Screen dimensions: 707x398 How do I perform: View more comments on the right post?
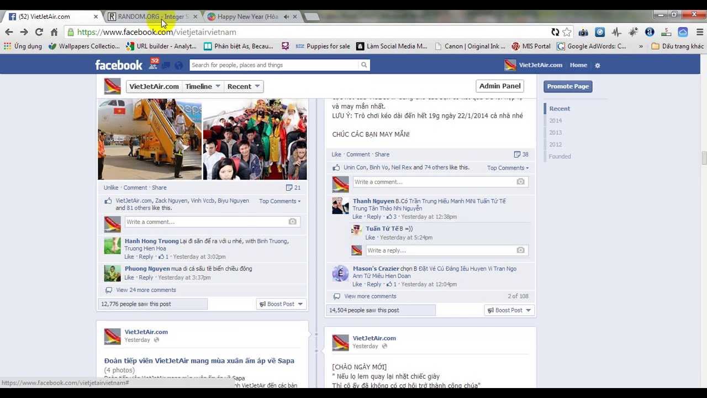[x=370, y=296]
